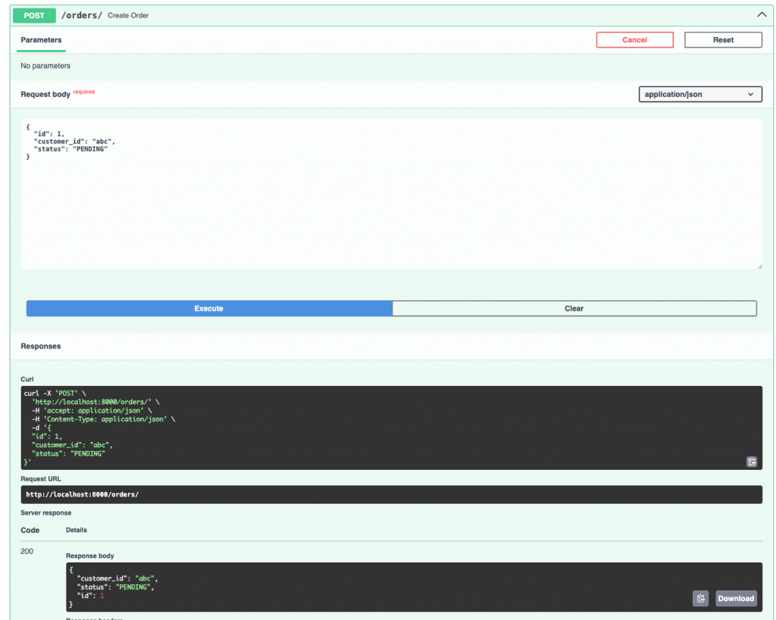Click the 'Response body' label
This screenshot has height=620, width=776.
click(x=89, y=556)
